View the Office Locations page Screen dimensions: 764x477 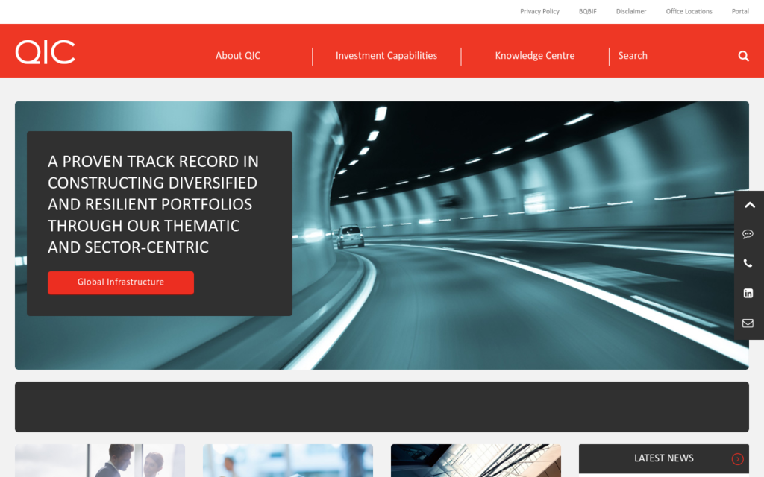(689, 12)
